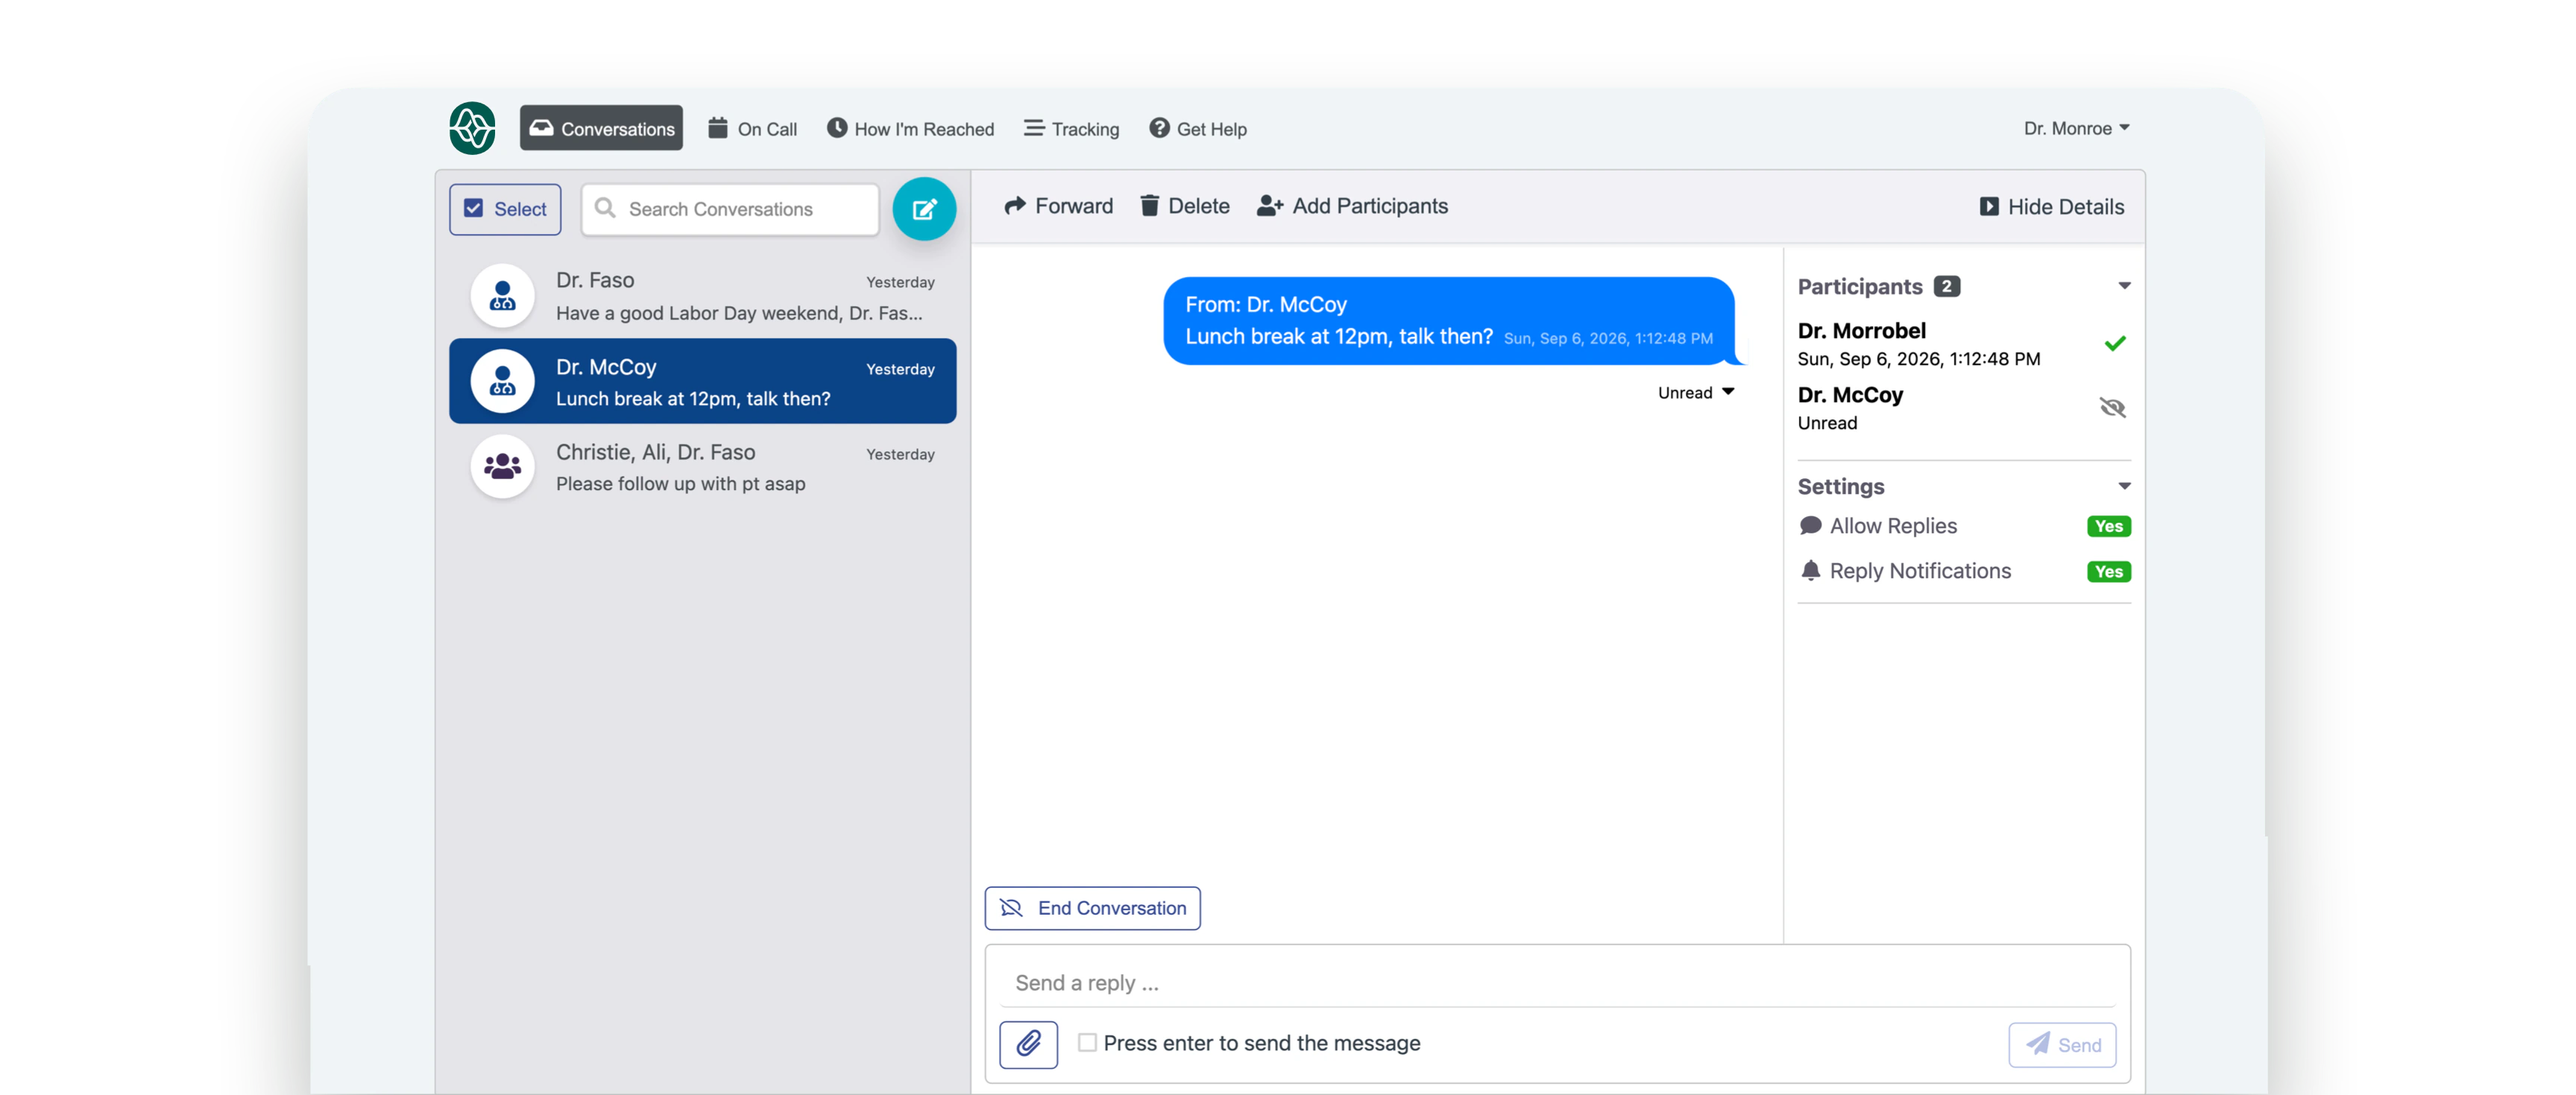Compose a new conversation with teal button
Screen dimensions: 2576x1095
pyautogui.click(x=924, y=209)
